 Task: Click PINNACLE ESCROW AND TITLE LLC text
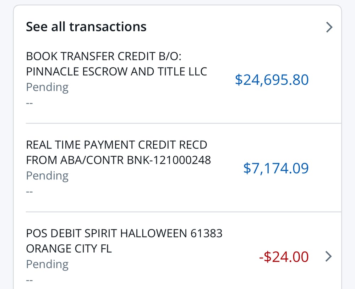pyautogui.click(x=116, y=72)
